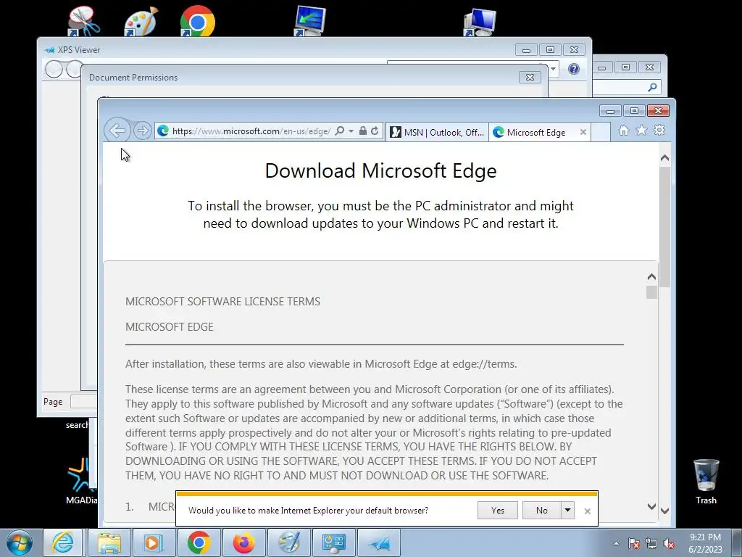Close the Microsoft Edge tab

583,132
